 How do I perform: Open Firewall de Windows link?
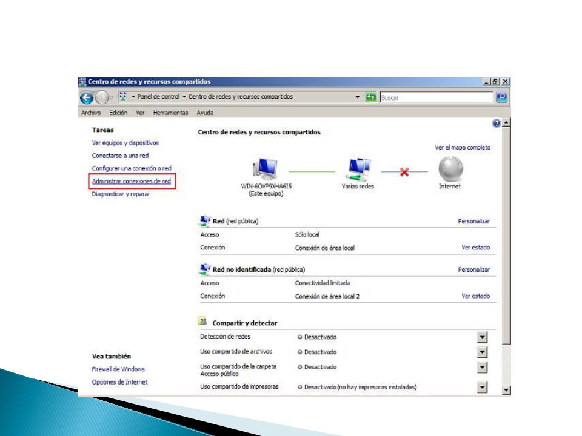point(118,369)
